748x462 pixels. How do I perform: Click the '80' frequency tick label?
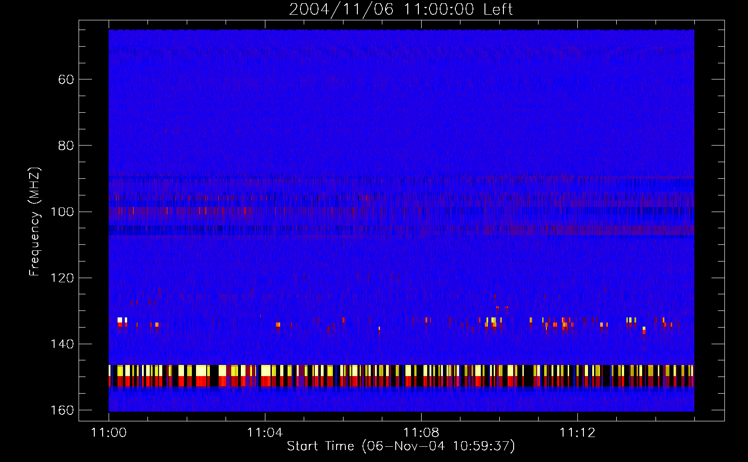point(66,146)
